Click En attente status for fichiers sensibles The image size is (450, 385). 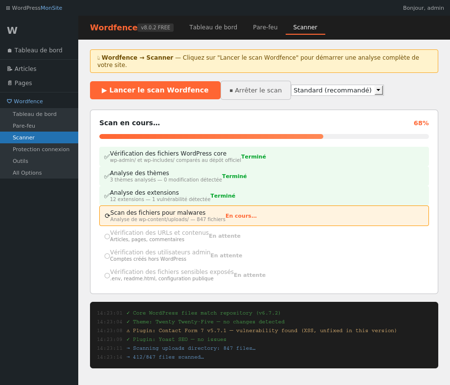[x=249, y=275]
